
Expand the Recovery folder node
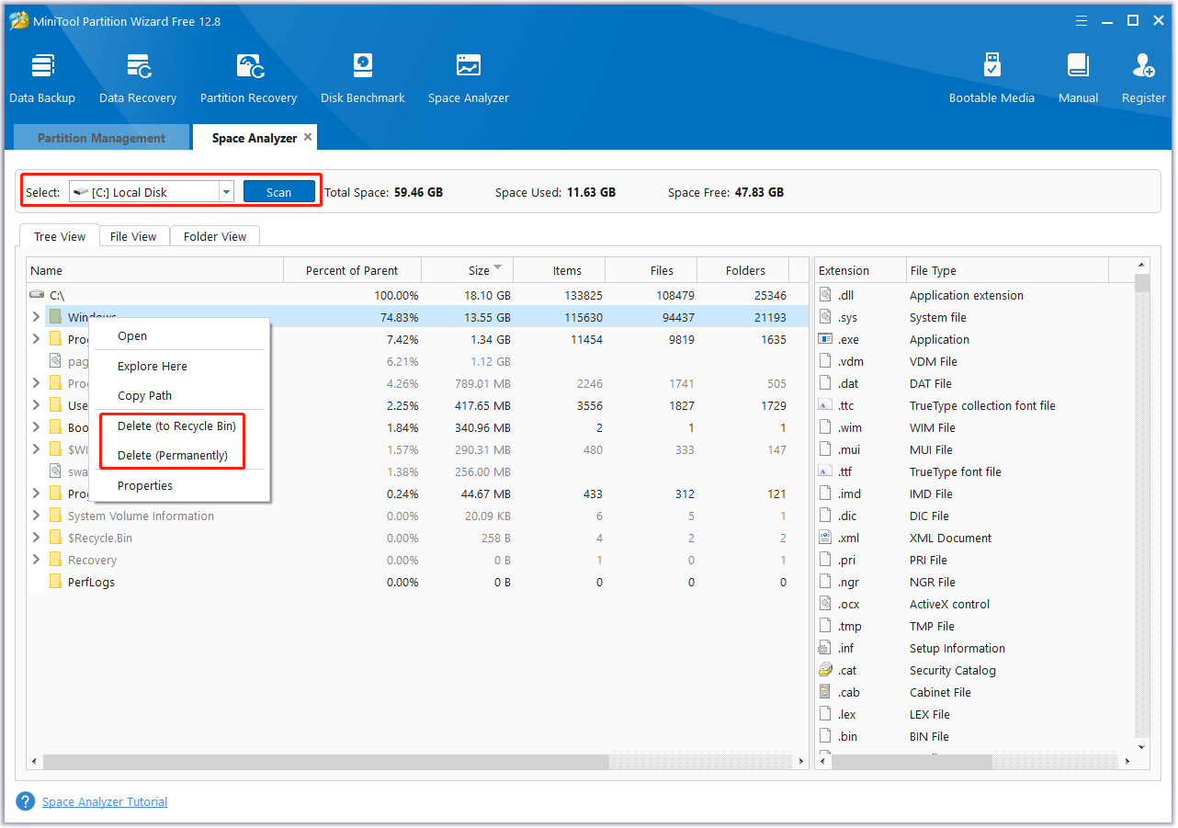click(x=36, y=560)
